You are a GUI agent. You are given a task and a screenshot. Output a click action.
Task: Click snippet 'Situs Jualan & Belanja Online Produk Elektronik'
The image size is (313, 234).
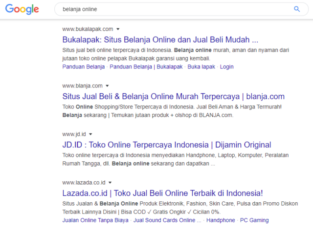pos(123,204)
